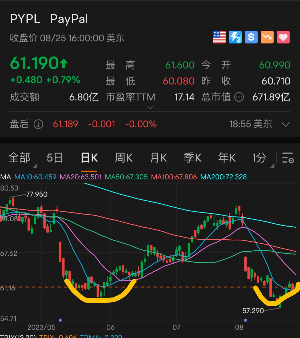This screenshot has width=300, height=338.
Task: Tap the blue lightning level-2 icon
Action: point(235,37)
